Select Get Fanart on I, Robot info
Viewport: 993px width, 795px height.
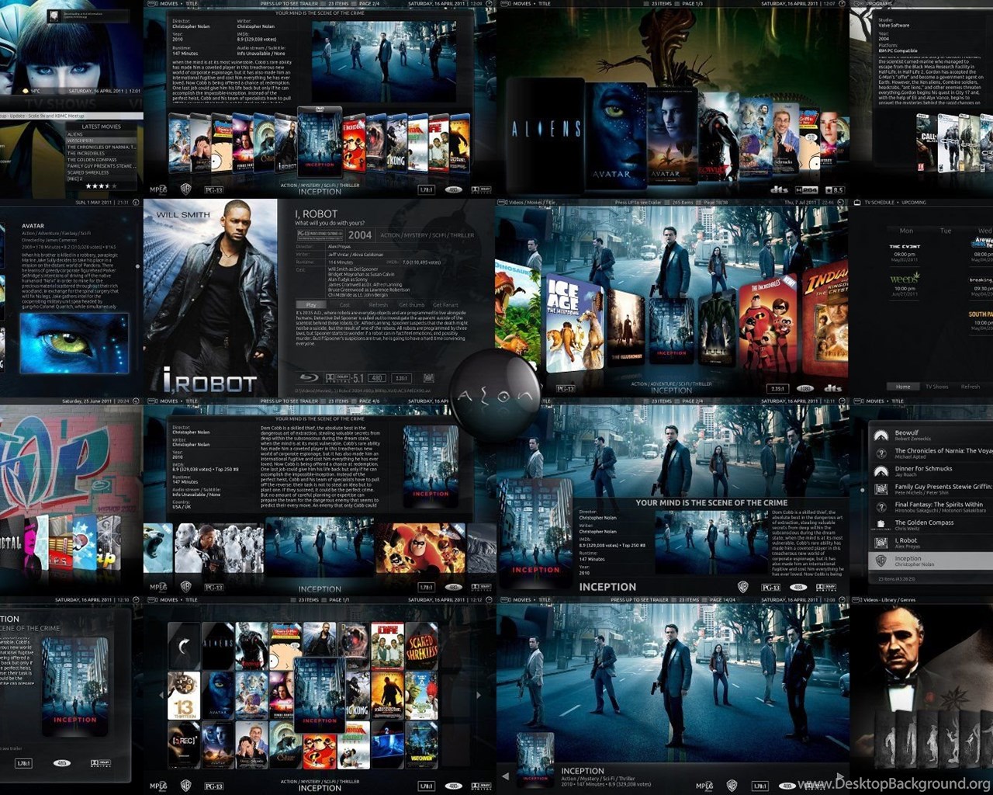pos(445,305)
